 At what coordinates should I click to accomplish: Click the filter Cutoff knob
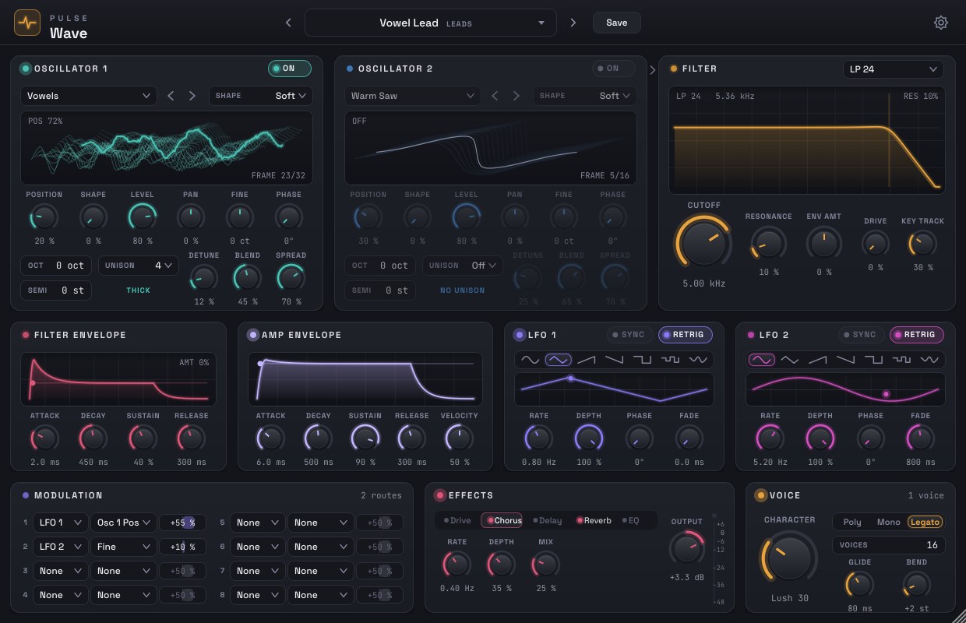(x=703, y=242)
